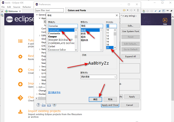The width and height of the screenshot is (174, 122).
Task: Open the Customize Welcome page icon
Action: (x=164, y=11)
